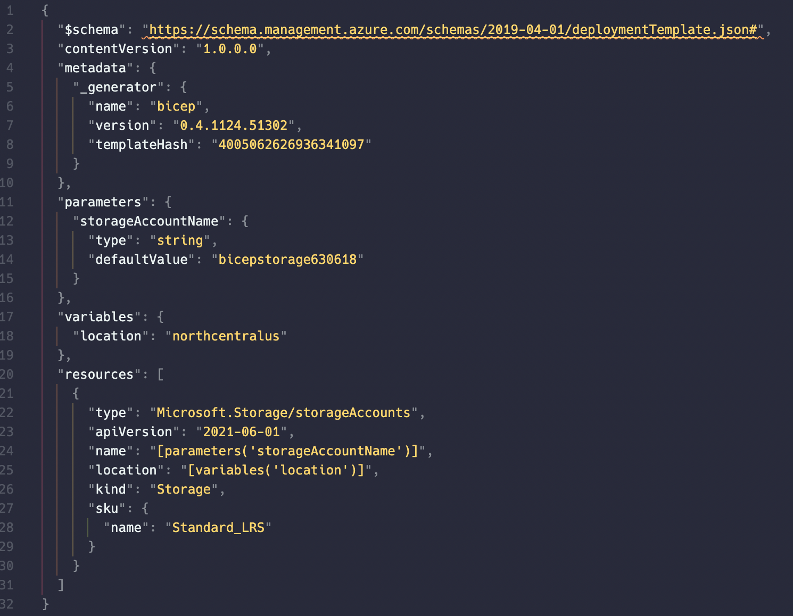Viewport: 793px width, 616px height.
Task: Click the "Standard_LRS" sku name value
Action: pyautogui.click(x=218, y=528)
